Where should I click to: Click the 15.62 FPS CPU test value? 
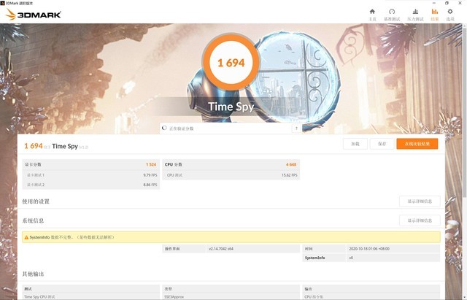pos(290,175)
